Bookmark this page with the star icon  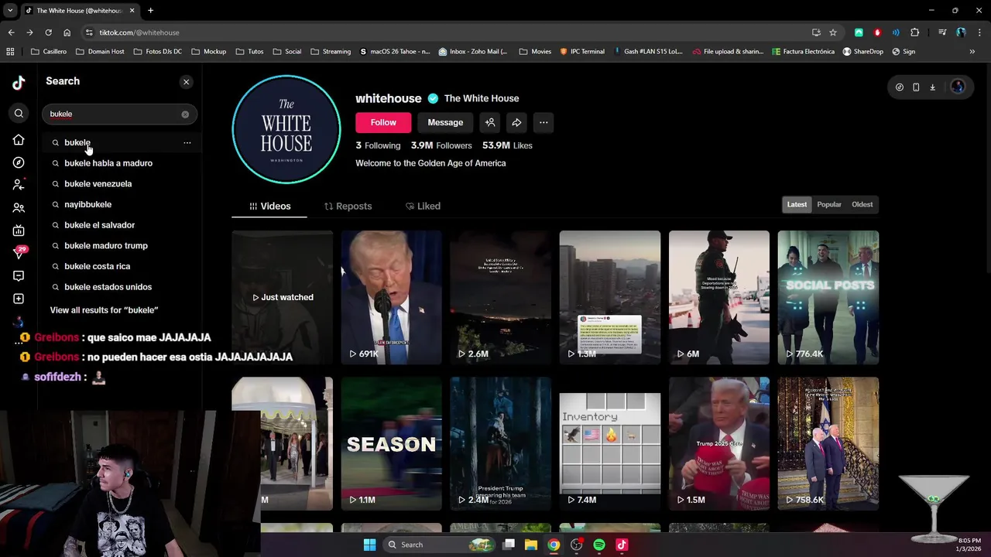833,32
